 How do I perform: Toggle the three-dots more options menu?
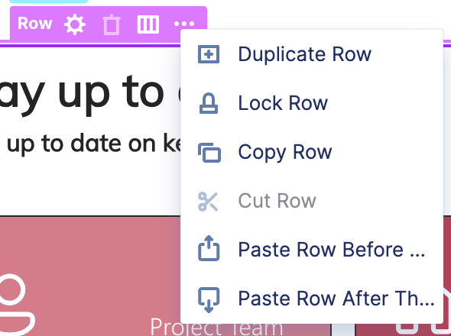pos(184,24)
